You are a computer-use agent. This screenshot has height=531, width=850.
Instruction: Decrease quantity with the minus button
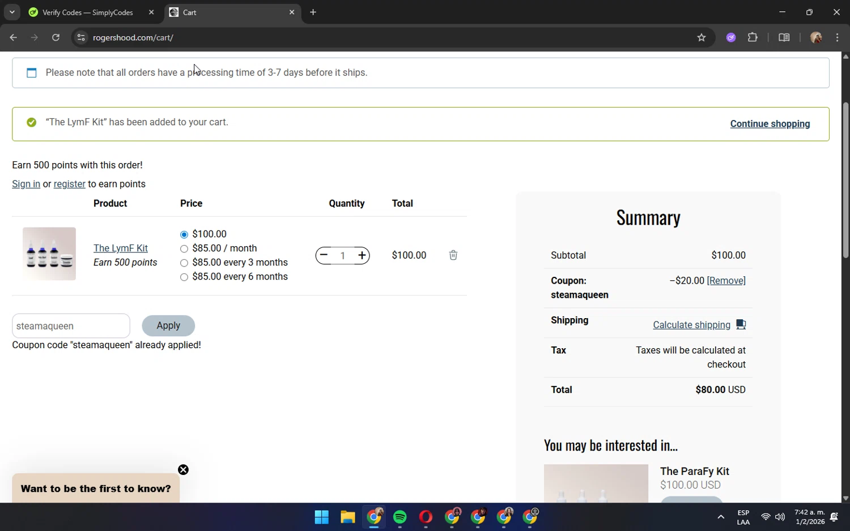tap(324, 255)
